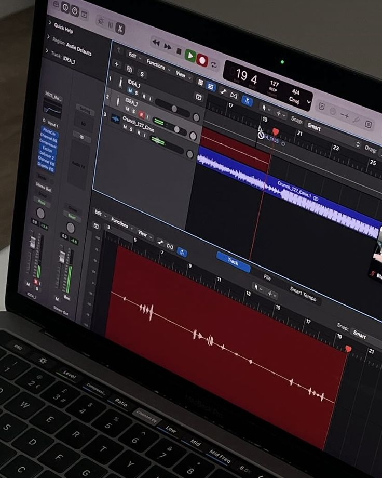The image size is (382, 478).
Task: Toggle Catch Playhead in tracks area
Action: [x=247, y=101]
